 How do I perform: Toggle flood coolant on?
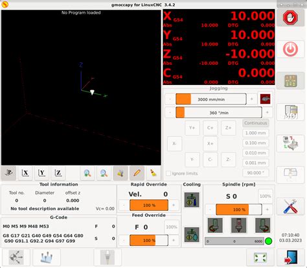(x=192, y=199)
